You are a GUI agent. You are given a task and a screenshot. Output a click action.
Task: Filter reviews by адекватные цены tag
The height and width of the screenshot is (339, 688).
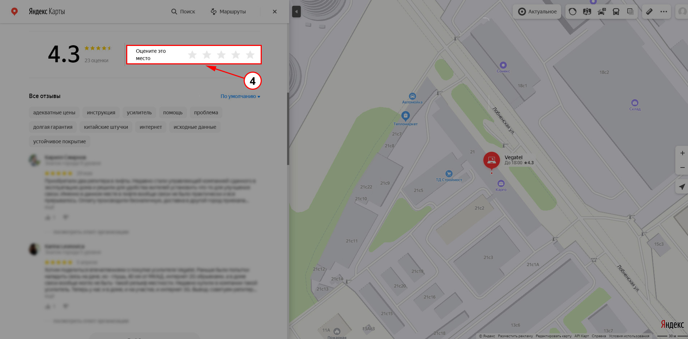pyautogui.click(x=54, y=113)
